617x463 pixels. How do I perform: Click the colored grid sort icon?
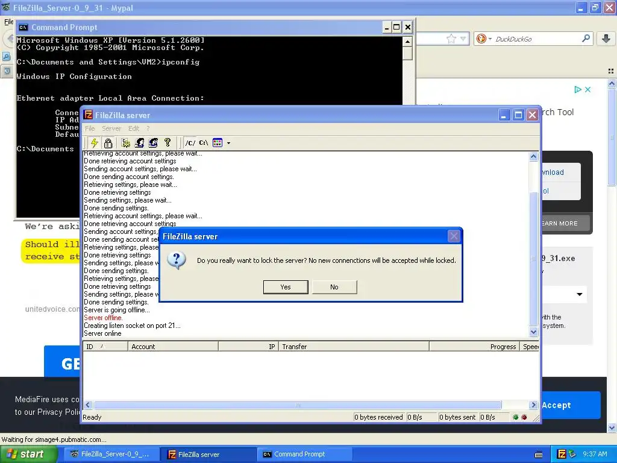click(218, 142)
